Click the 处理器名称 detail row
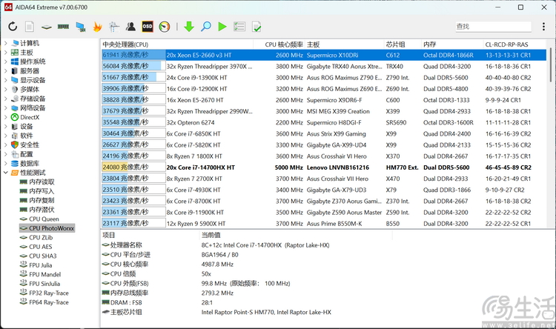The width and height of the screenshot is (556, 329). pyautogui.click(x=216, y=245)
